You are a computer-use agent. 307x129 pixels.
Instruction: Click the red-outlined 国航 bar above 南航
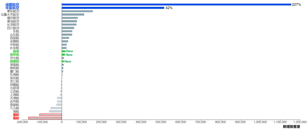pyautogui.click(x=50, y=115)
